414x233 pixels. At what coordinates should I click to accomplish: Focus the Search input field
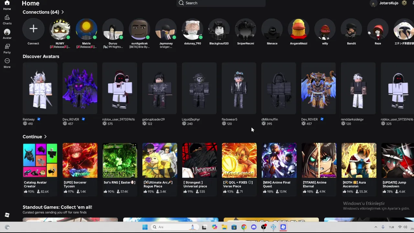tap(221, 3)
